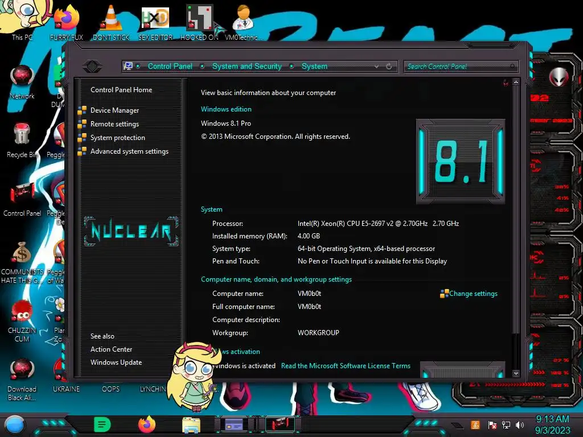This screenshot has height=437, width=583.
Task: Open Action Center under See also
Action: point(111,349)
